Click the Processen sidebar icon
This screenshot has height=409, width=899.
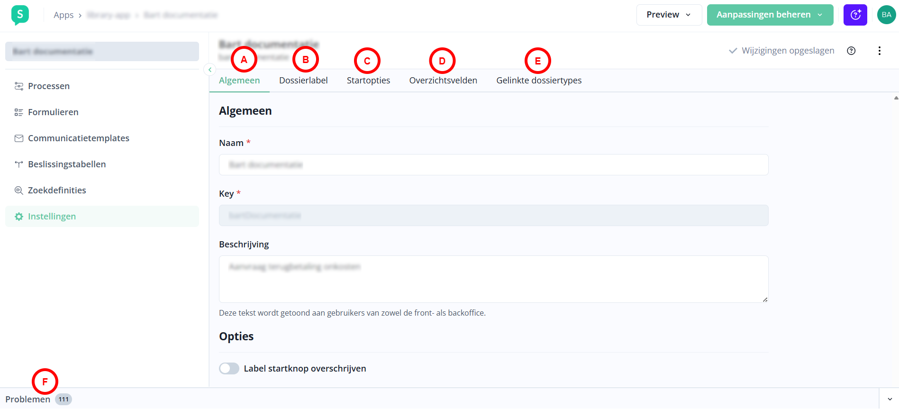pos(19,86)
